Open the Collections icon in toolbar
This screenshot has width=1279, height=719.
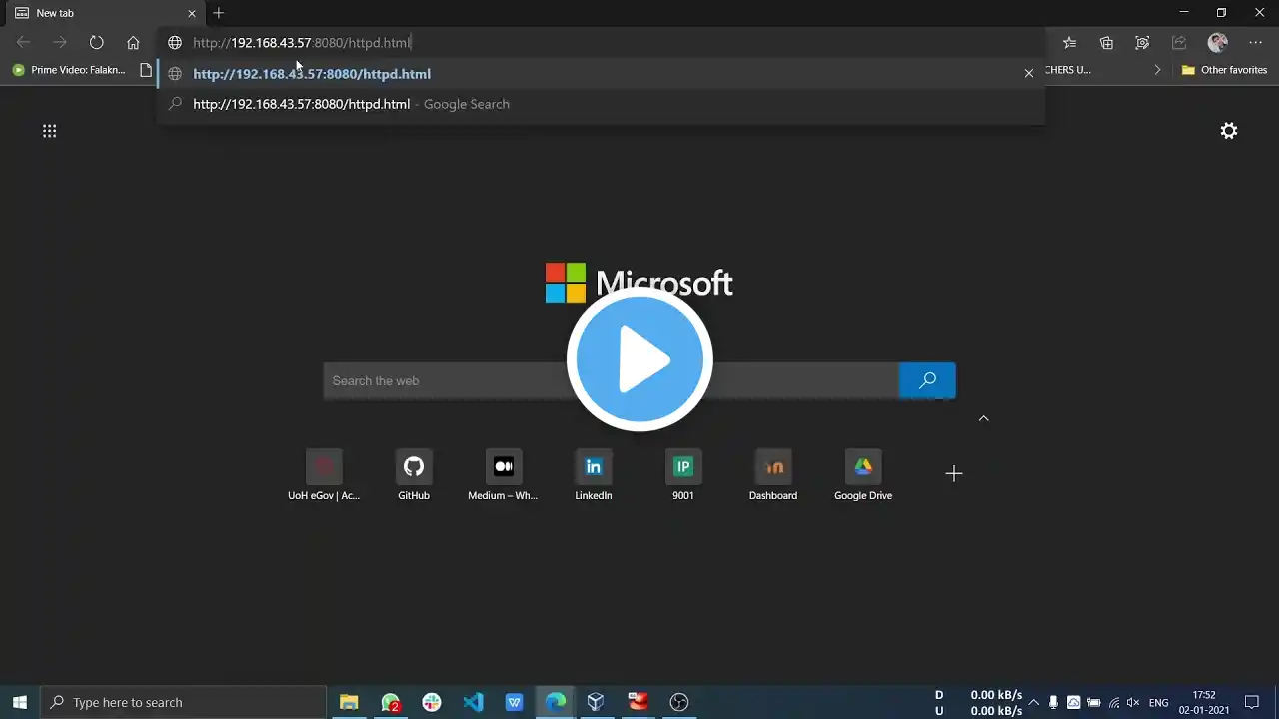tap(1106, 43)
